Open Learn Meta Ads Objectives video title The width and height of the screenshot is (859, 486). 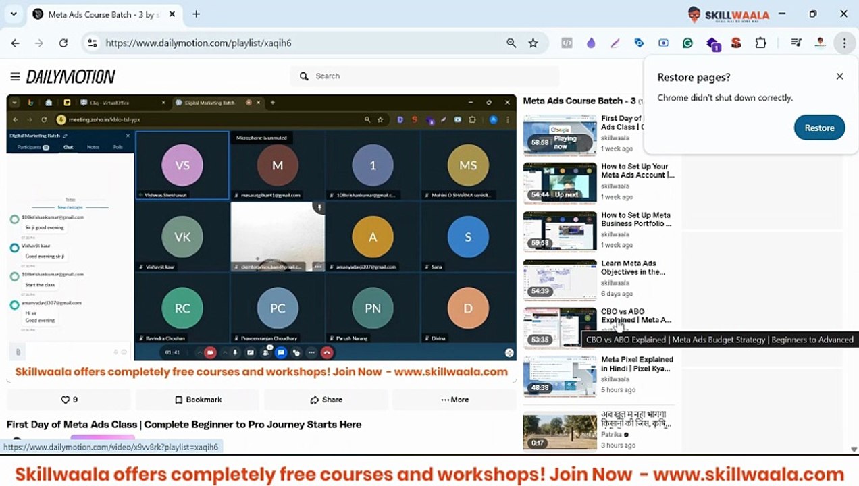point(635,267)
